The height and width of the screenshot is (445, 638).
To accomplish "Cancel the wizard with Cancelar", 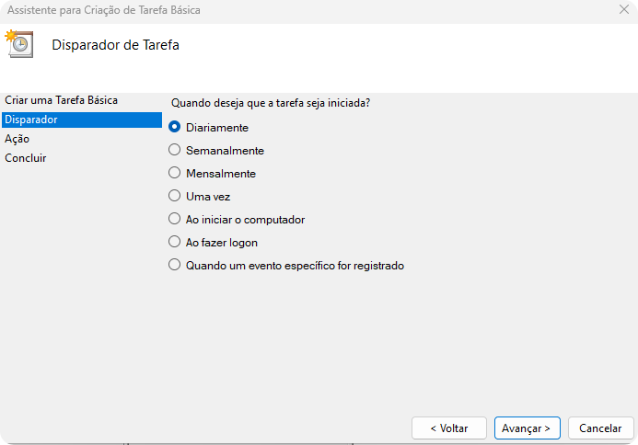I will [600, 428].
